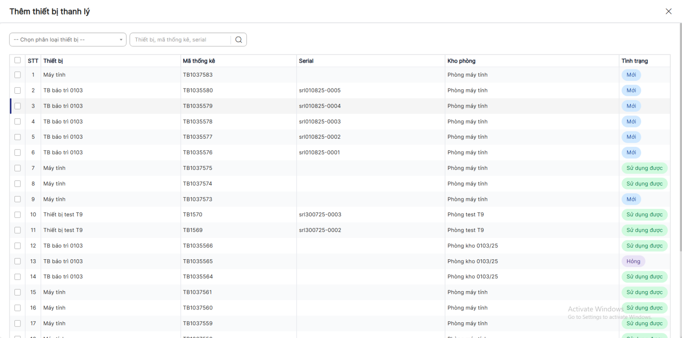Click the Mã thống kê column header
Screen dimensions: 682x338
(199, 61)
